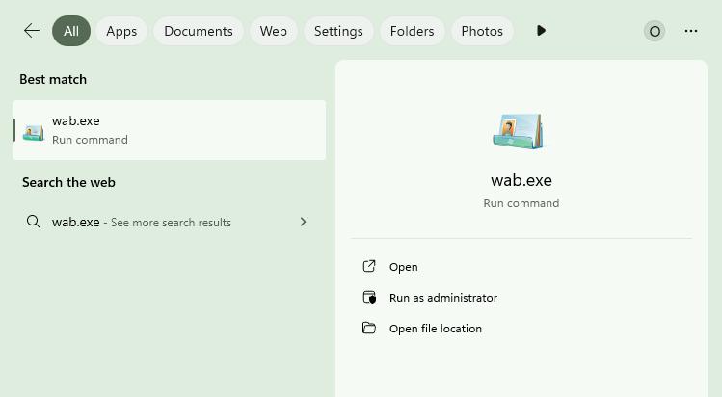Open the three-dot more options menu
The height and width of the screenshot is (397, 722).
click(691, 31)
